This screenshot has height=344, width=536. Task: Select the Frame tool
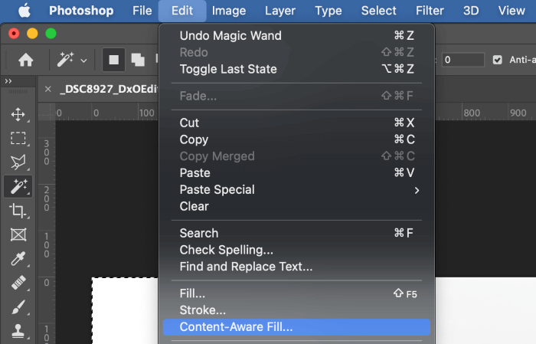pos(18,234)
